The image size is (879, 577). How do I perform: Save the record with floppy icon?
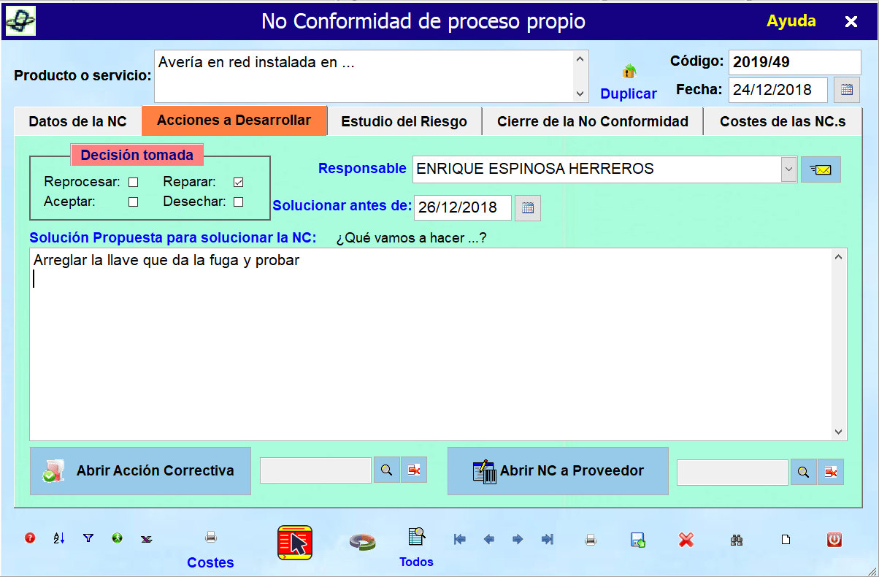coord(638,540)
